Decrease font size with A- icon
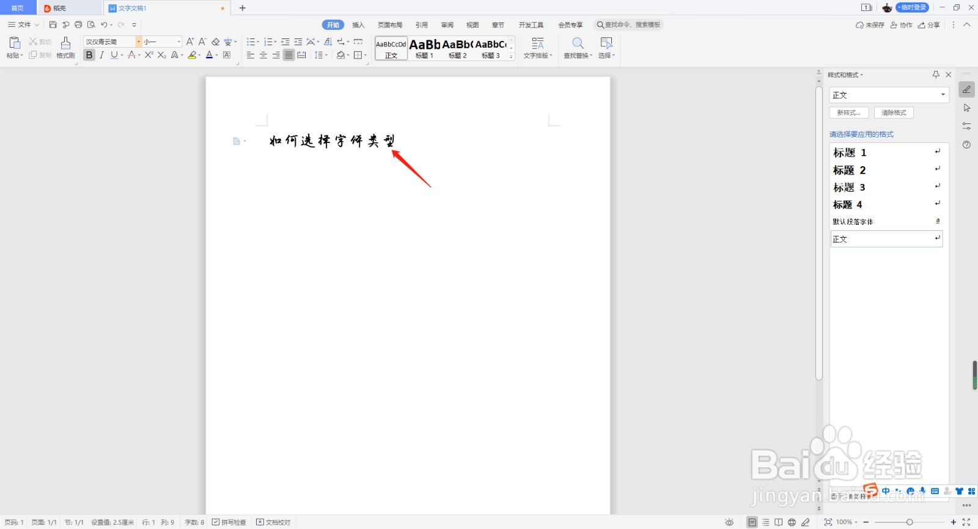The image size is (978, 529). (202, 42)
